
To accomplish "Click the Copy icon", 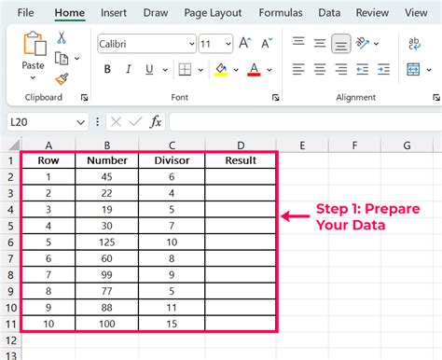I will (x=62, y=58).
